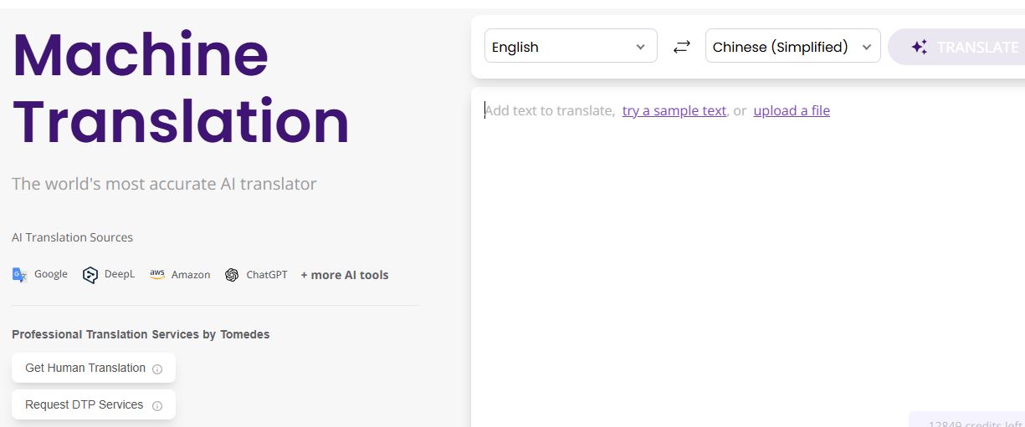Viewport: 1025px width, 427px height.
Task: Focus the text-to-translate input area
Action: point(745,251)
